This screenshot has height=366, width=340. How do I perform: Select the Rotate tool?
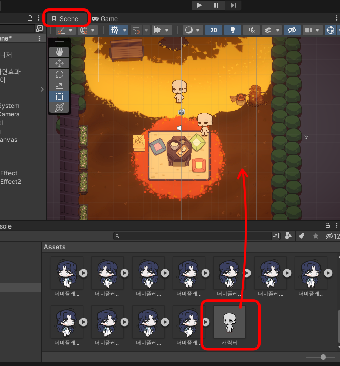coord(59,74)
